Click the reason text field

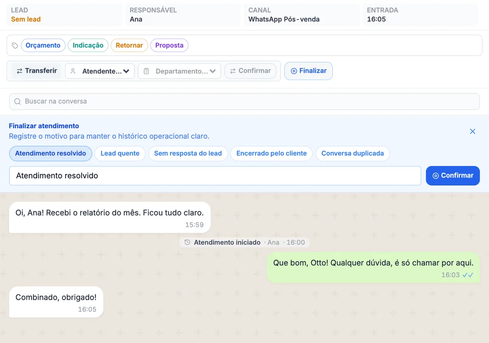pyautogui.click(x=215, y=176)
